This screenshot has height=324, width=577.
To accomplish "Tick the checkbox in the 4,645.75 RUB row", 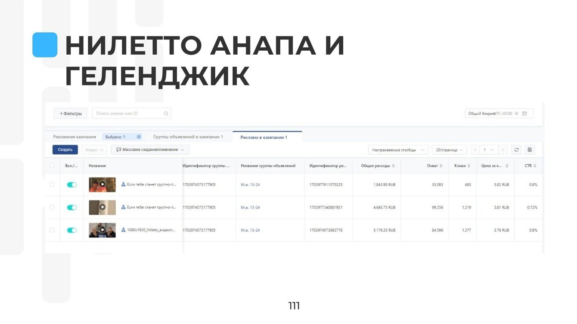I will pyautogui.click(x=53, y=208).
